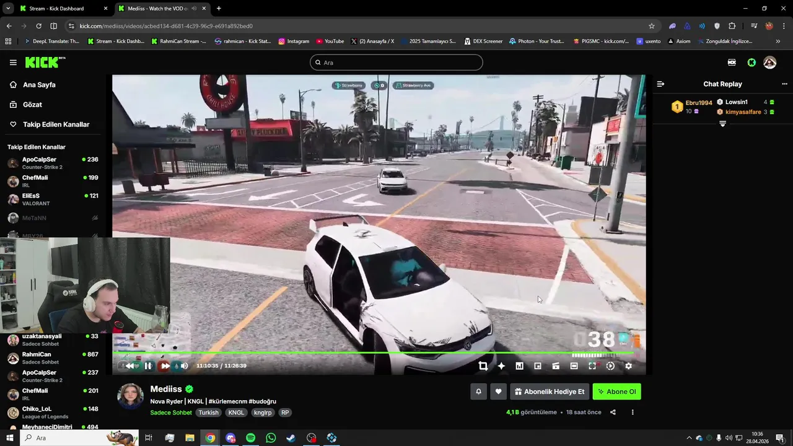Open RahmiCan channel with 867 viewers

point(53,358)
